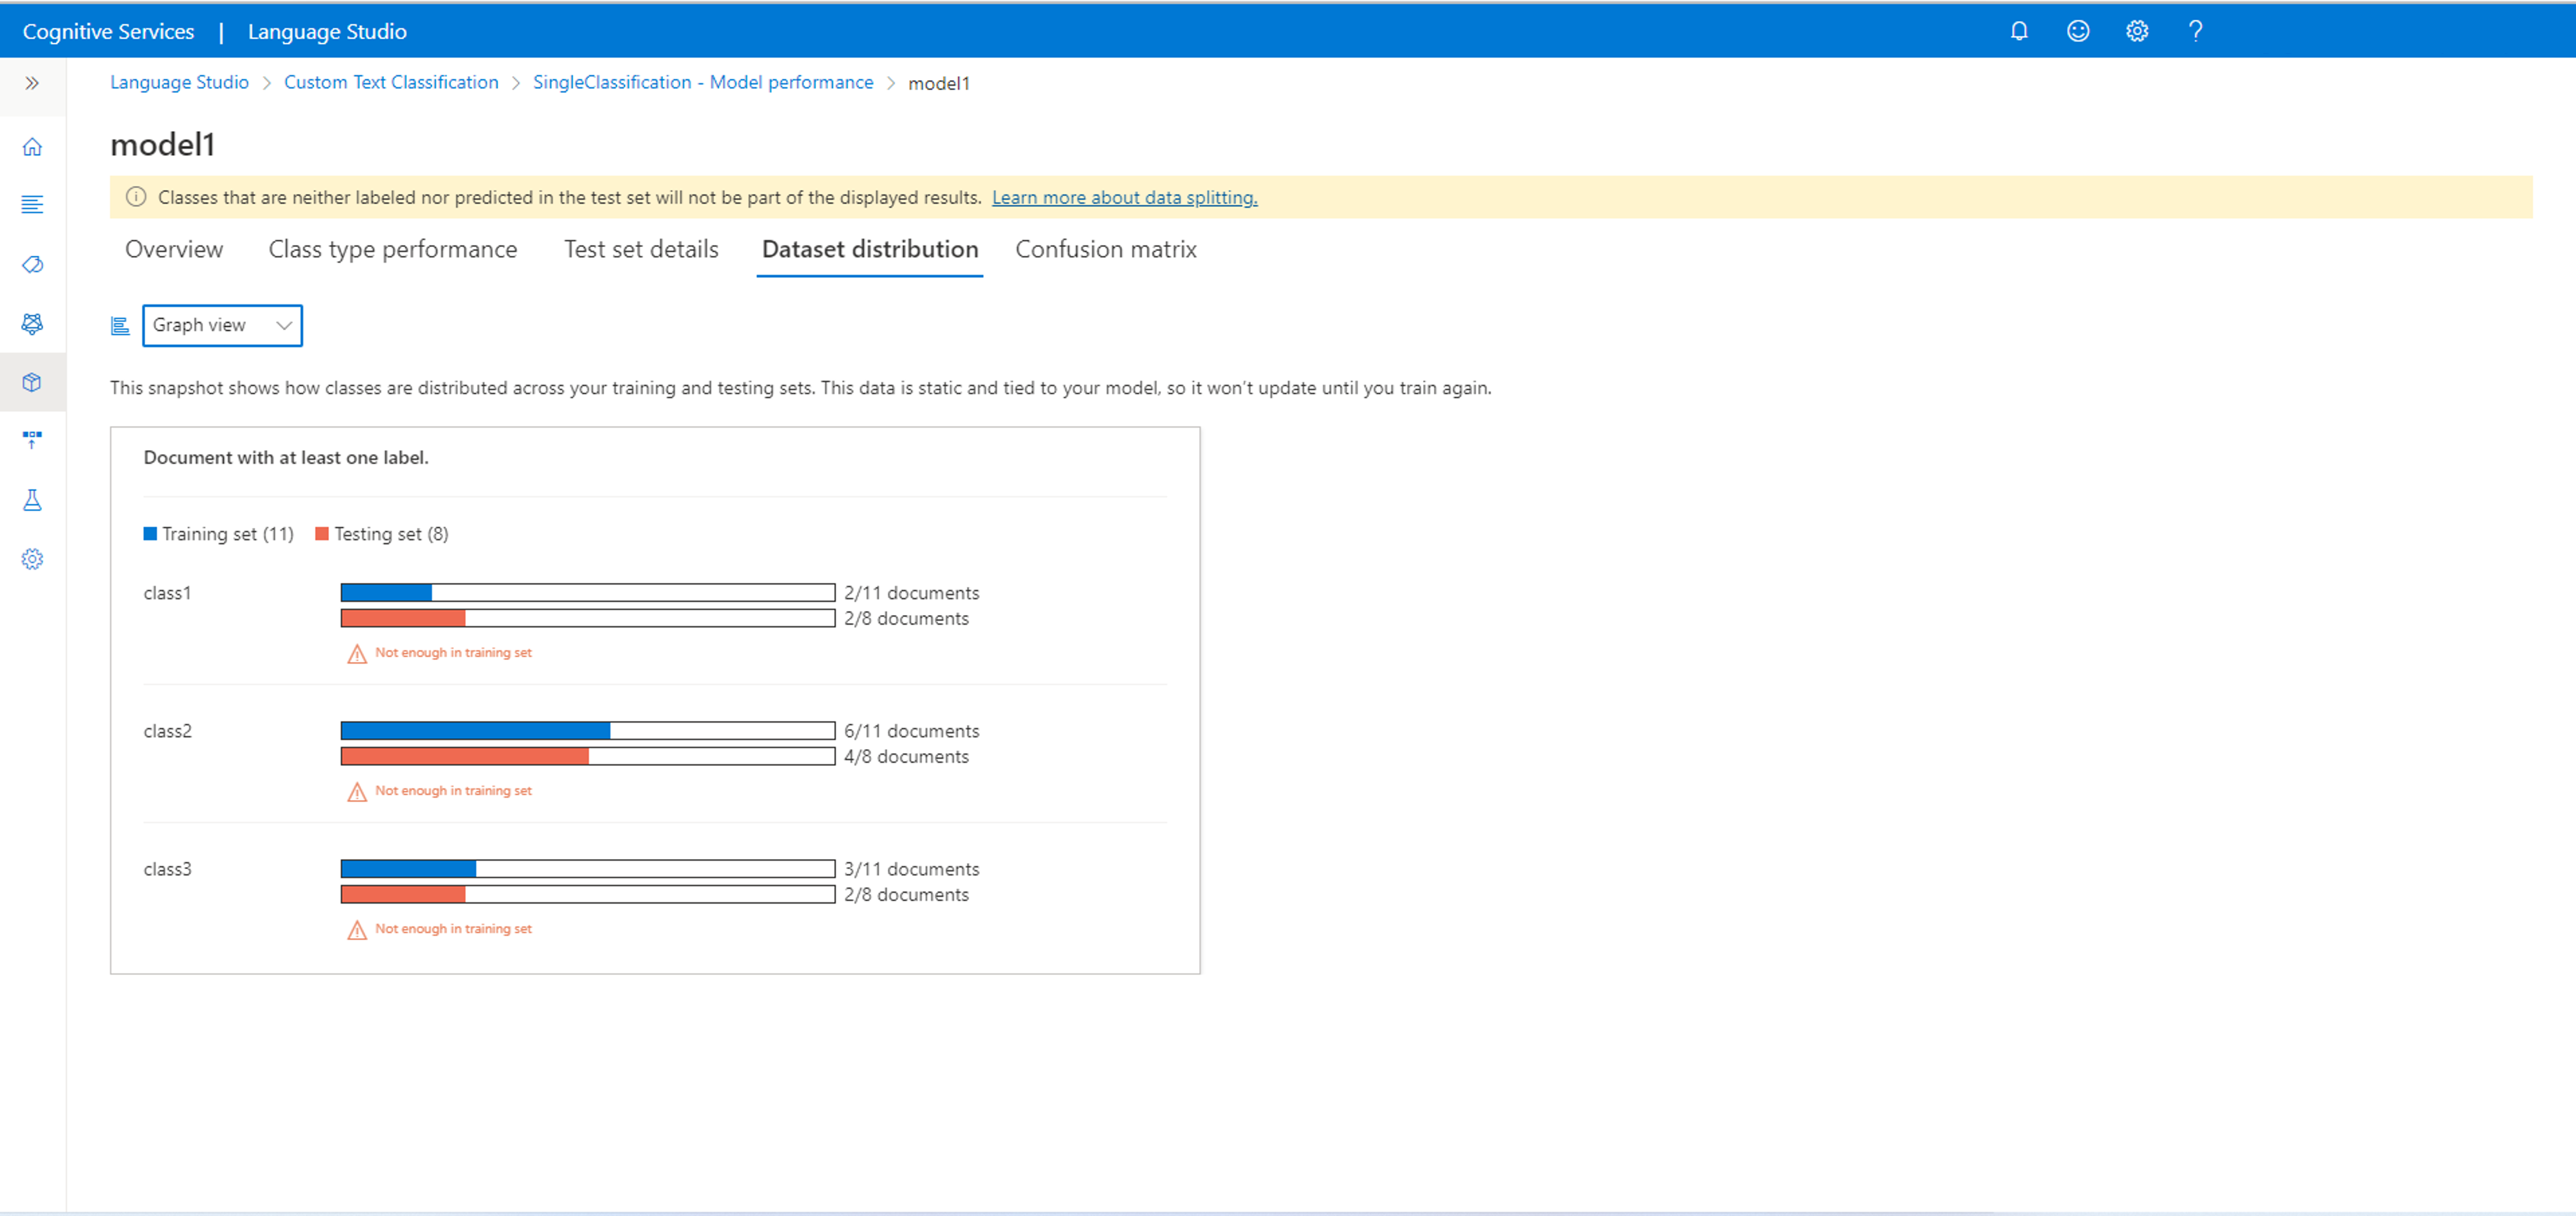Open SingleClassification - Model performance breadcrumb
Viewport: 2576px width, 1216px height.
(703, 82)
